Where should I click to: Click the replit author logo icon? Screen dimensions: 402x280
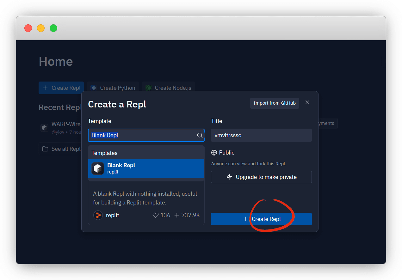pyautogui.click(x=98, y=215)
